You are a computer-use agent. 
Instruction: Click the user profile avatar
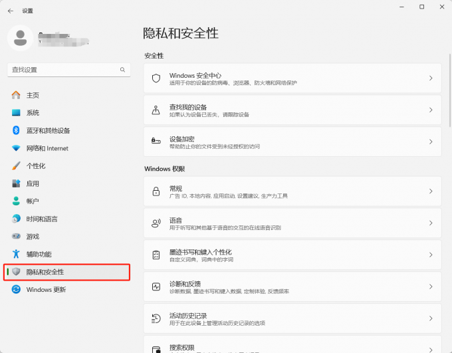pyautogui.click(x=21, y=38)
